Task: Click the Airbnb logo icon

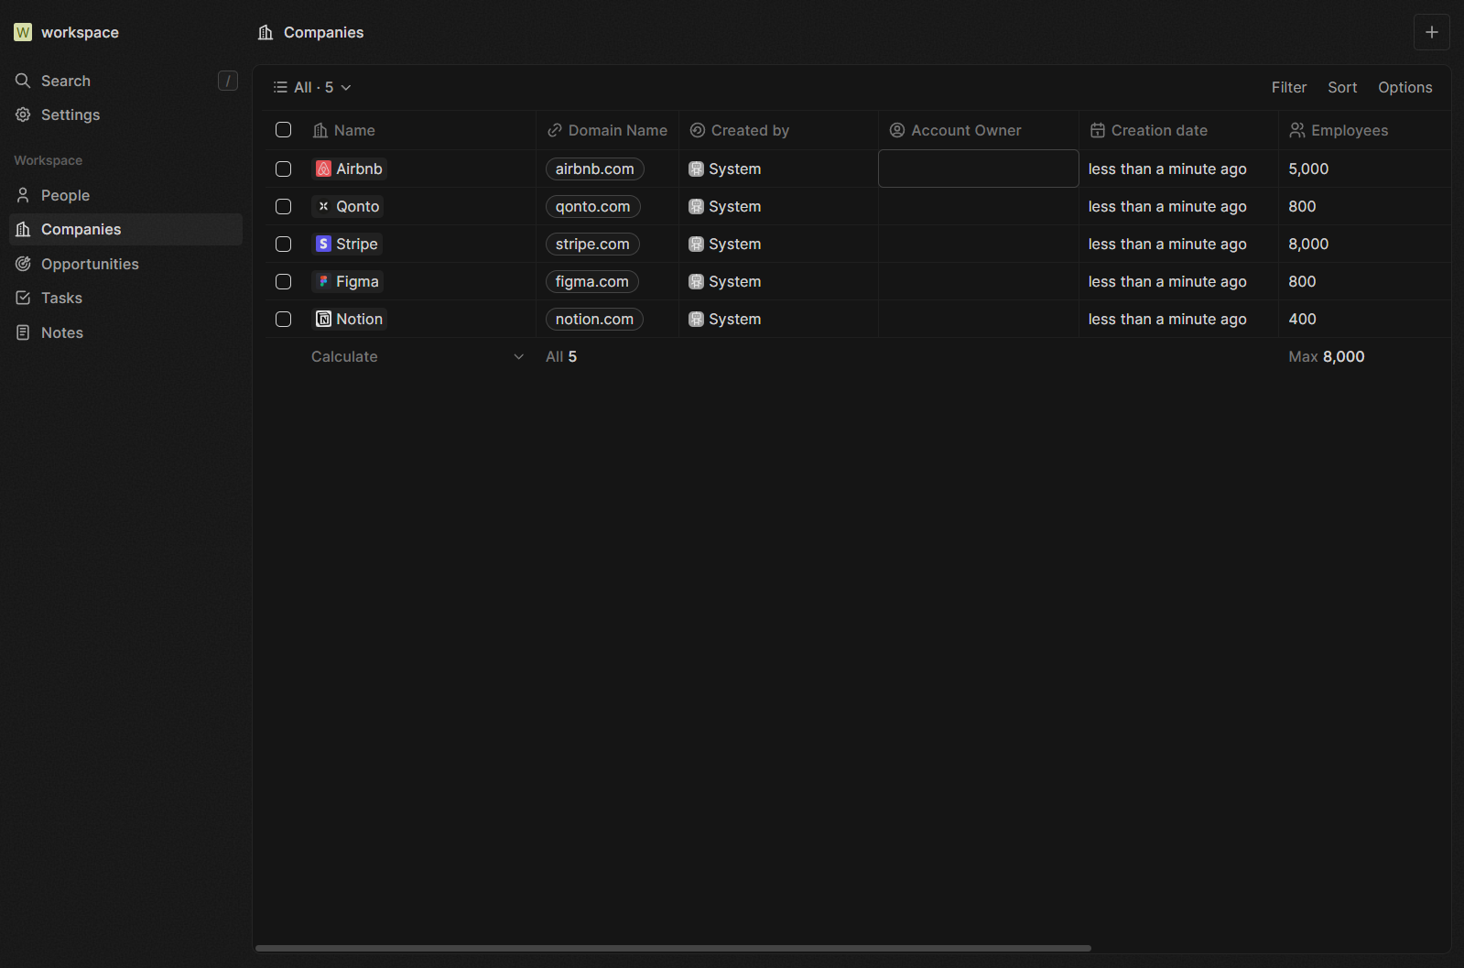Action: [323, 169]
